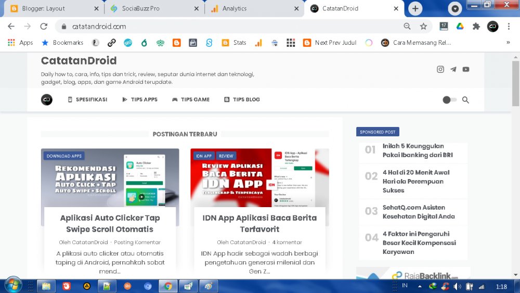The image size is (520, 293).
Task: Open site search magnifier icon
Action: pyautogui.click(x=465, y=100)
